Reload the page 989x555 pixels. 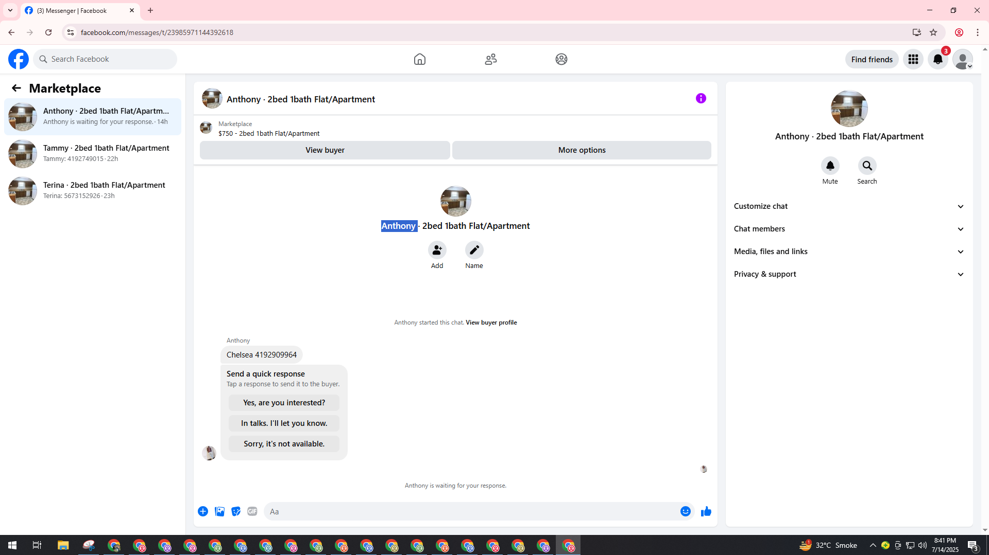(48, 32)
